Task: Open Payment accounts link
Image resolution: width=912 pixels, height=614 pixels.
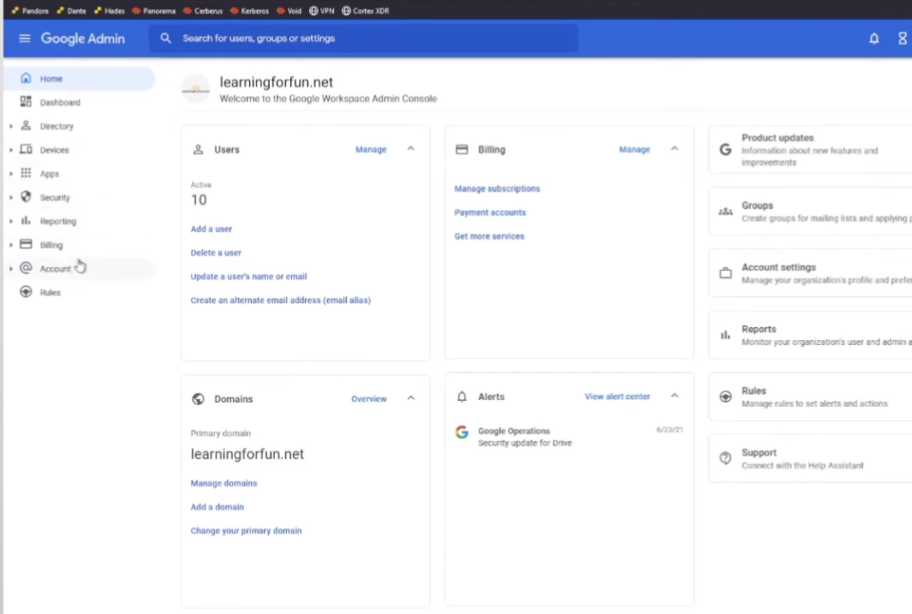Action: tap(491, 213)
